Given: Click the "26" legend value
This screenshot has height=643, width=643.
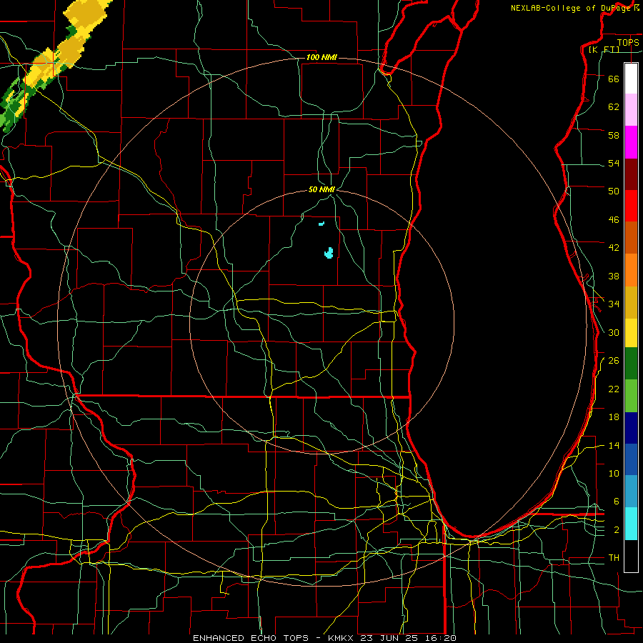Looking at the screenshot, I should tap(614, 361).
